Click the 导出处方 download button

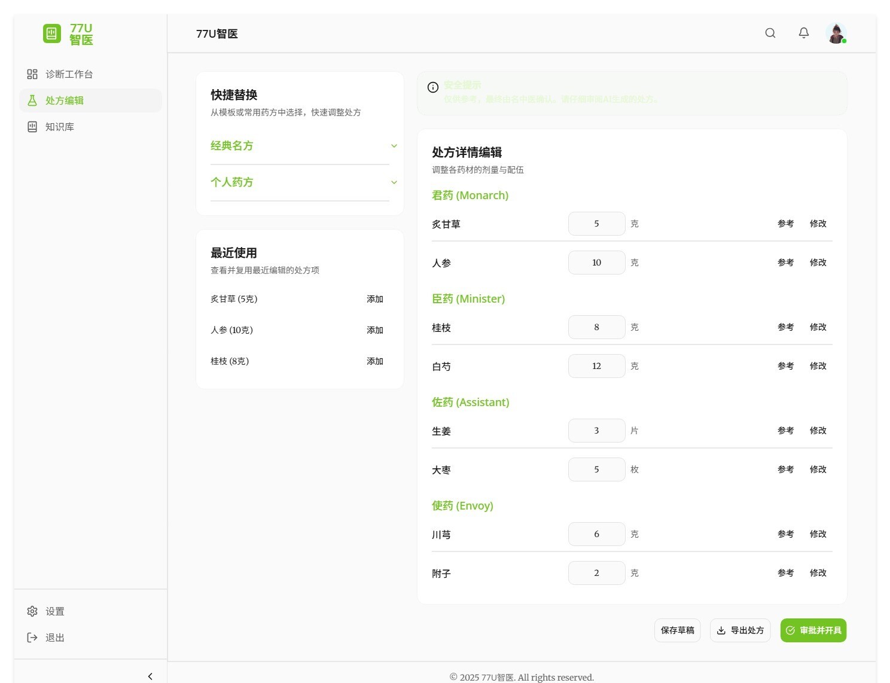(x=740, y=630)
